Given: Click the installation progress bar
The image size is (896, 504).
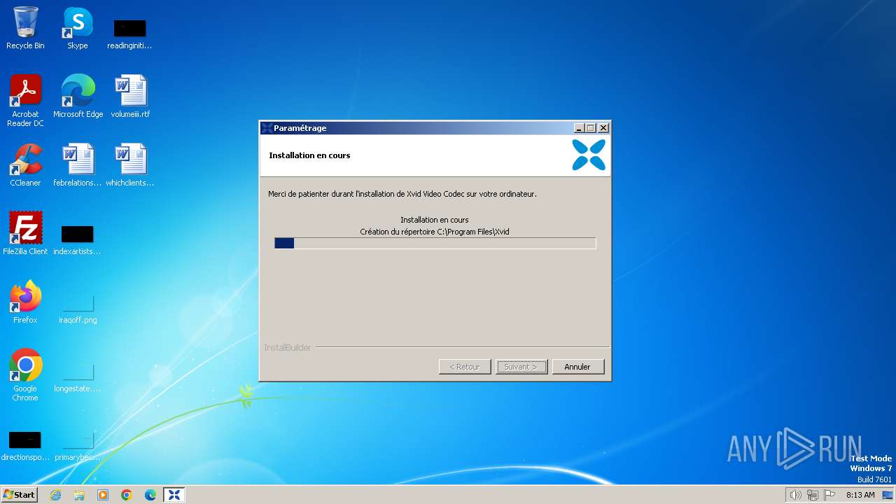Looking at the screenshot, I should 435,243.
